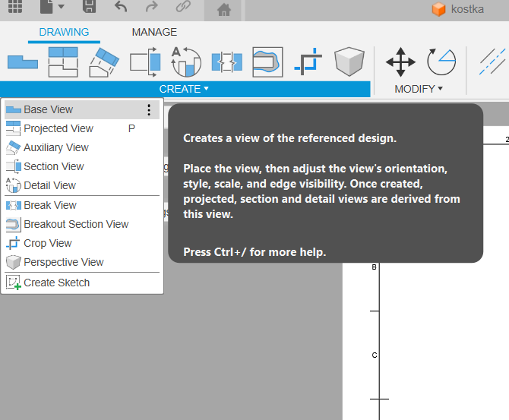Expand the CREATE dropdown
Viewport: 509px width, 420px height.
click(x=184, y=89)
